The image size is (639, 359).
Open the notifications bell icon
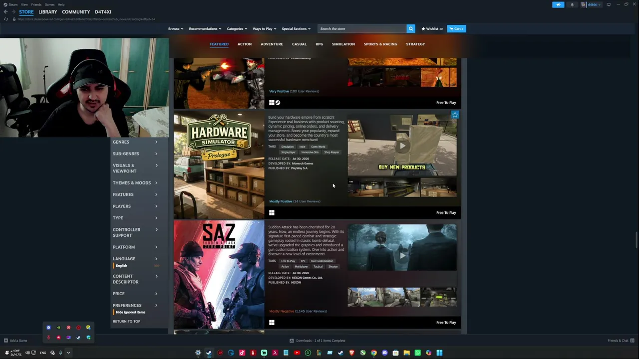point(572,4)
